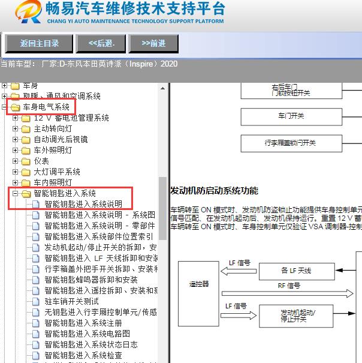
Task: Click document icon of 智能钥匙进入系统状态日志
Action: click(x=35, y=345)
